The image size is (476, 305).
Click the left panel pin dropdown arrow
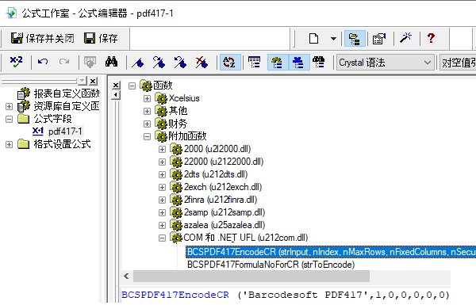pos(83,81)
